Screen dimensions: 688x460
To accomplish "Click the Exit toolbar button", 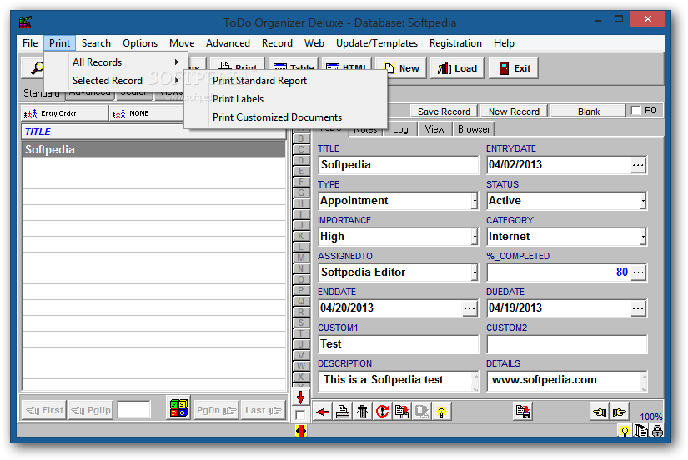I will click(x=514, y=68).
